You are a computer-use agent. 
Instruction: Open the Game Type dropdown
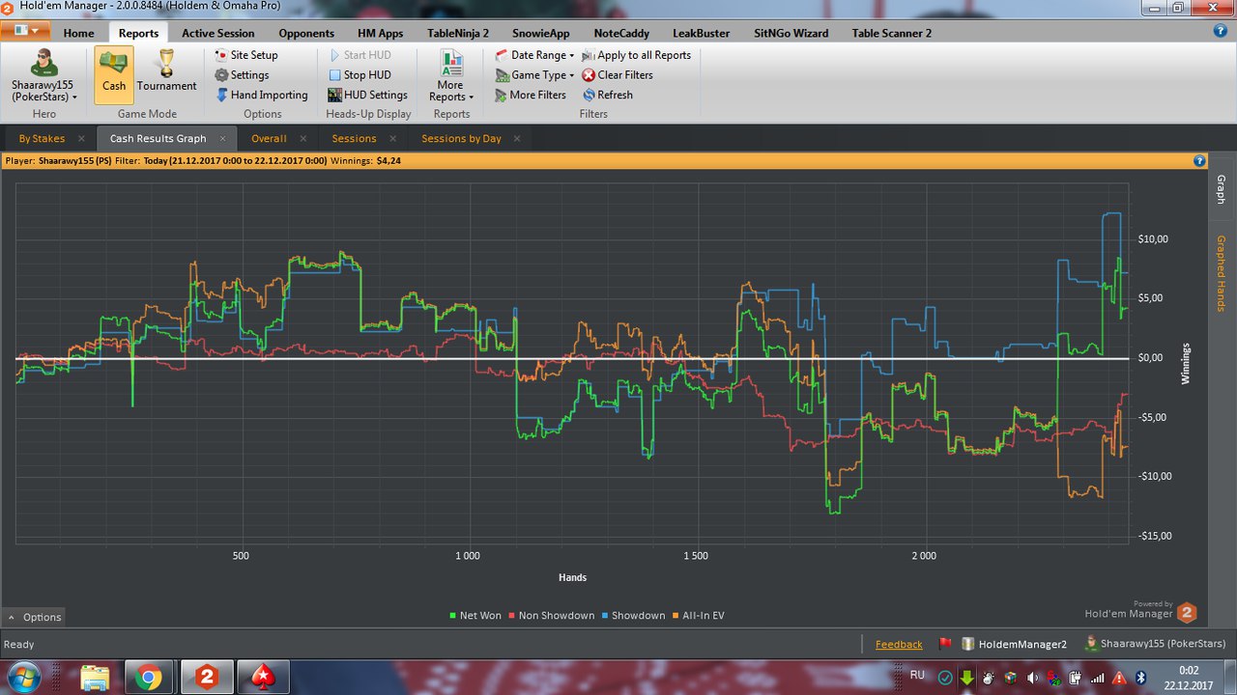(533, 75)
